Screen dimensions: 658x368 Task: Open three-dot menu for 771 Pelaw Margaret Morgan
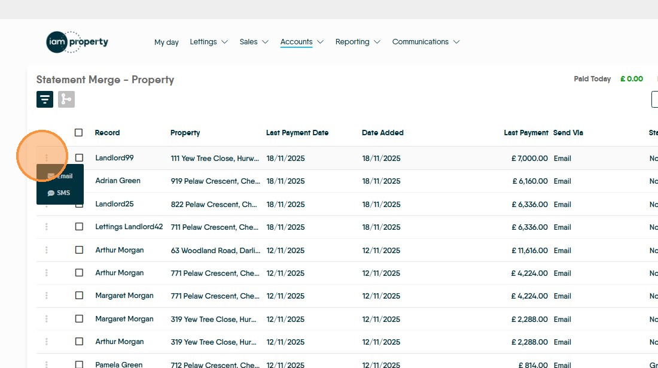pos(47,296)
